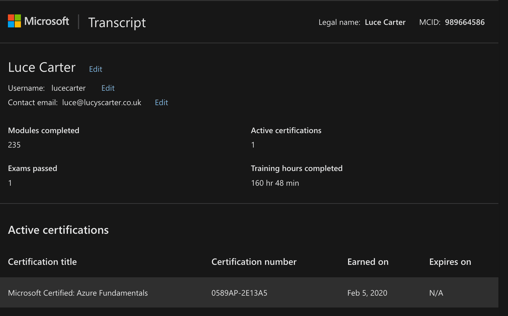
Task: Click the Expires on column header
Action: point(450,262)
